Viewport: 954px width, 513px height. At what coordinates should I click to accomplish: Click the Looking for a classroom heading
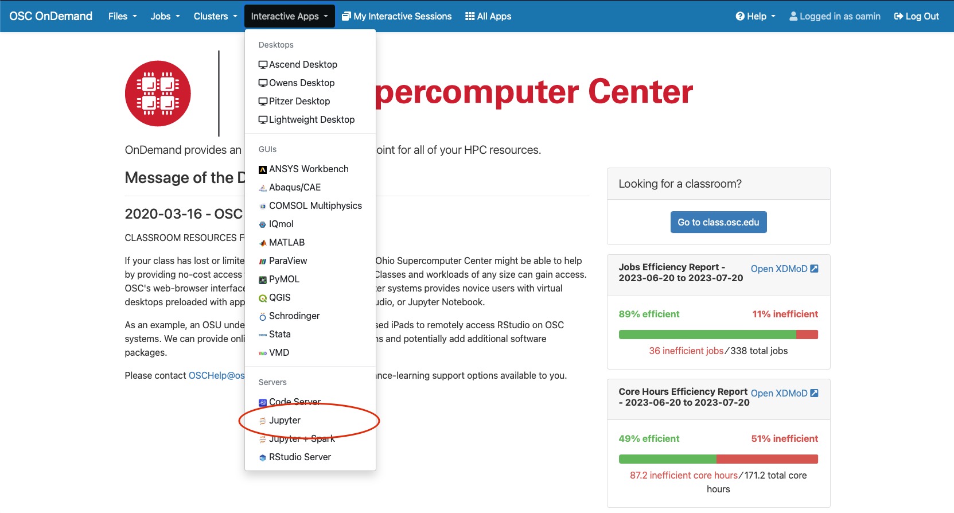point(680,184)
